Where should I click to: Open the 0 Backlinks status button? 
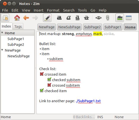[84, 117]
